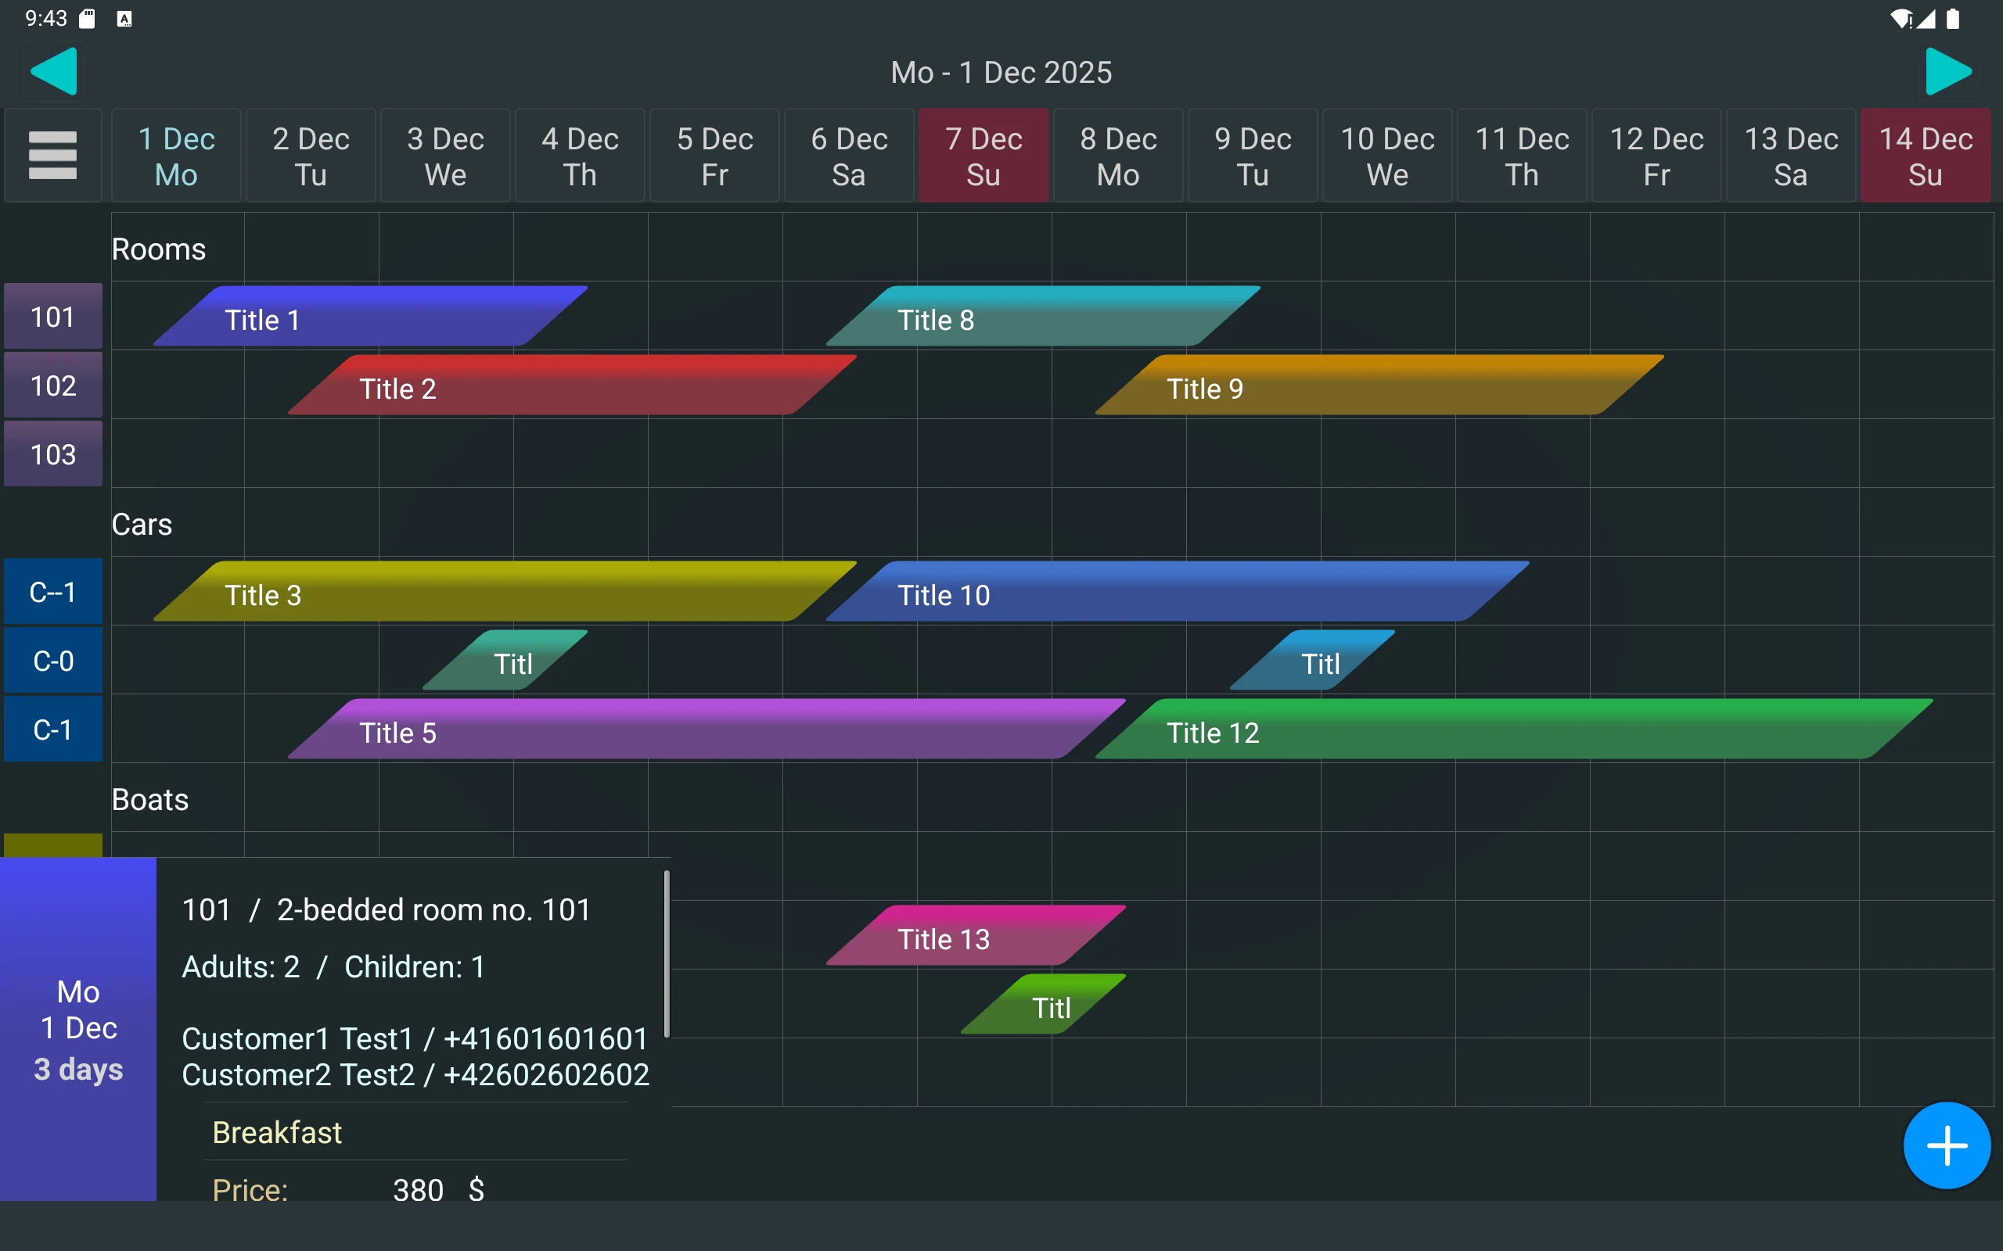Go to next period with right arrow
Image resolution: width=2003 pixels, height=1251 pixels.
click(x=1948, y=72)
